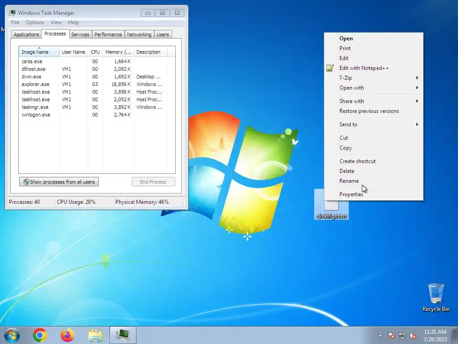Click the muted volume tray icon

(x=413, y=335)
